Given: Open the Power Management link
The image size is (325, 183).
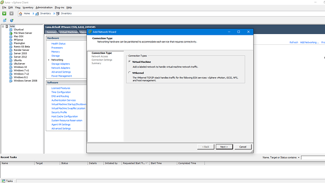Looking at the screenshot, I should click(62, 76).
